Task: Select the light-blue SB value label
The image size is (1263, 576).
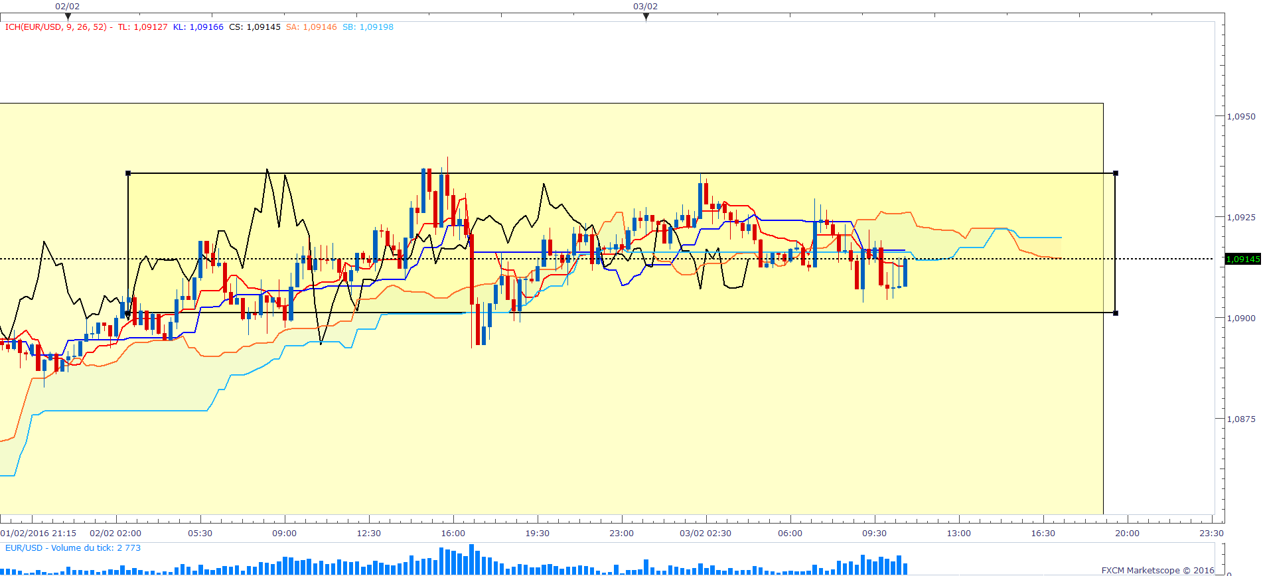Action: pos(368,27)
